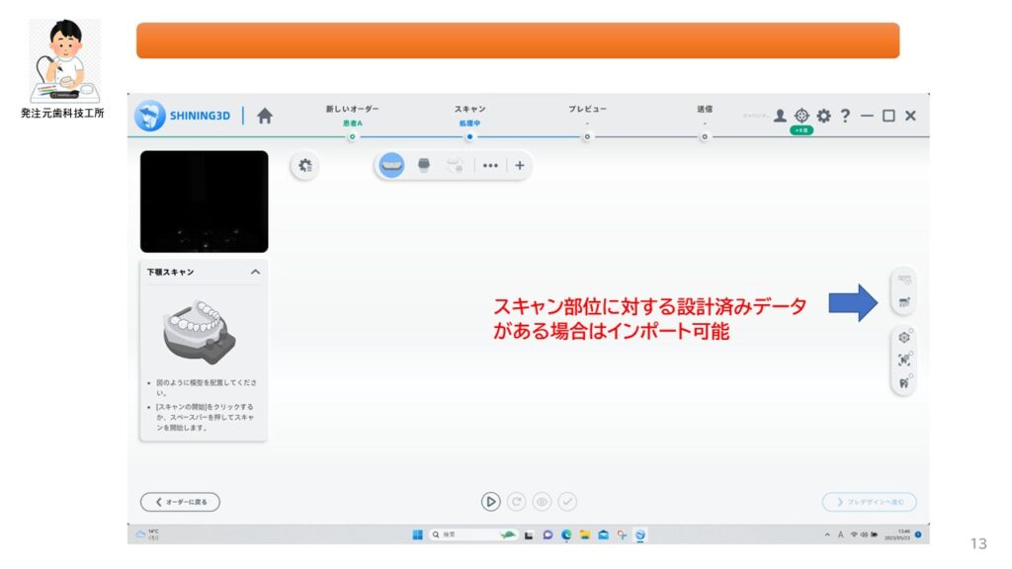The height and width of the screenshot is (569, 1012).
Task: Collapse the 下顎スキャン panel chevron
Action: 255,272
